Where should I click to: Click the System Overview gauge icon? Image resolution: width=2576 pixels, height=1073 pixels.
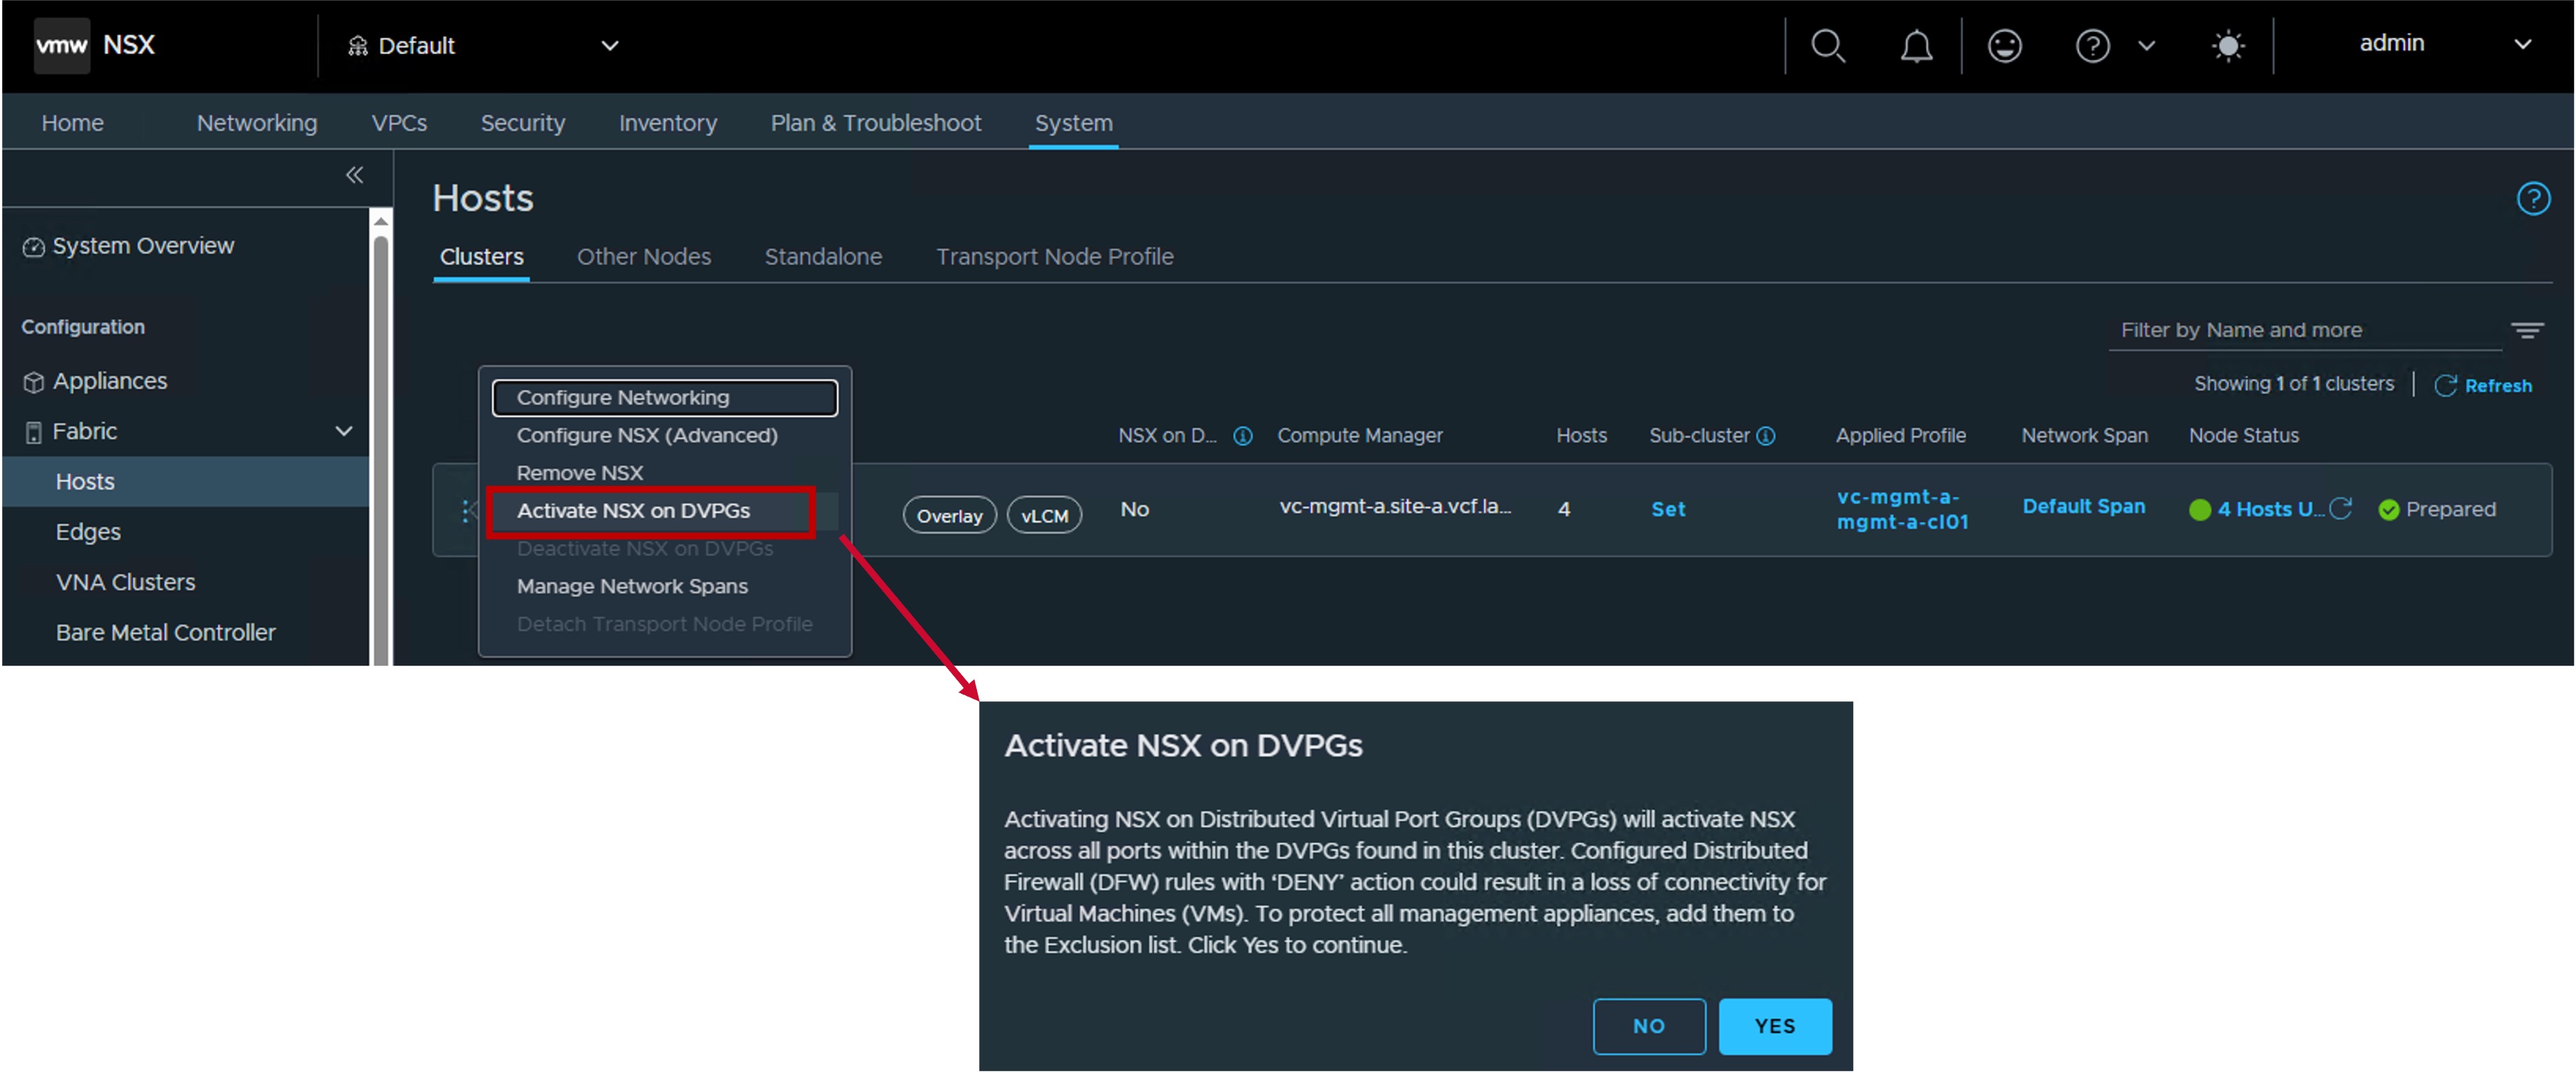click(34, 247)
